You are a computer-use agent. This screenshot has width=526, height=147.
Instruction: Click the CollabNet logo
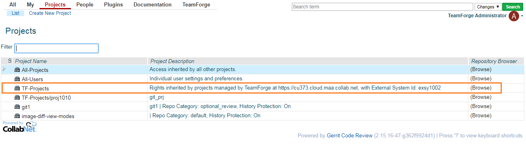click(19, 127)
